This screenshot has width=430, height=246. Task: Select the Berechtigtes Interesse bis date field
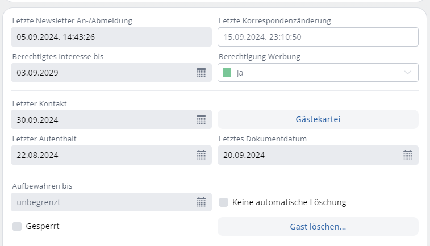(102, 73)
